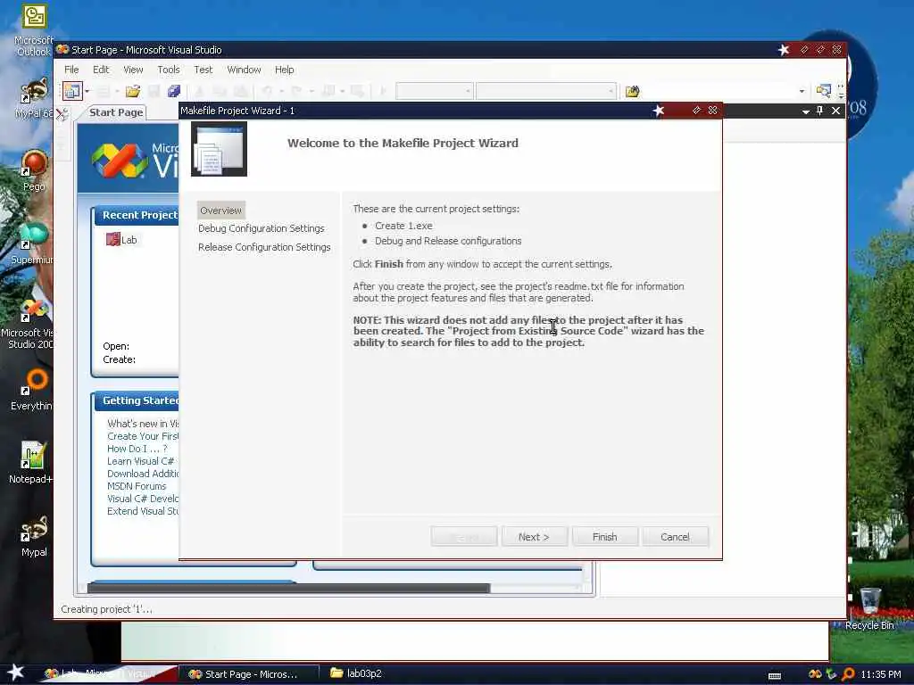Go to Release Configuration Settings page

point(264,247)
